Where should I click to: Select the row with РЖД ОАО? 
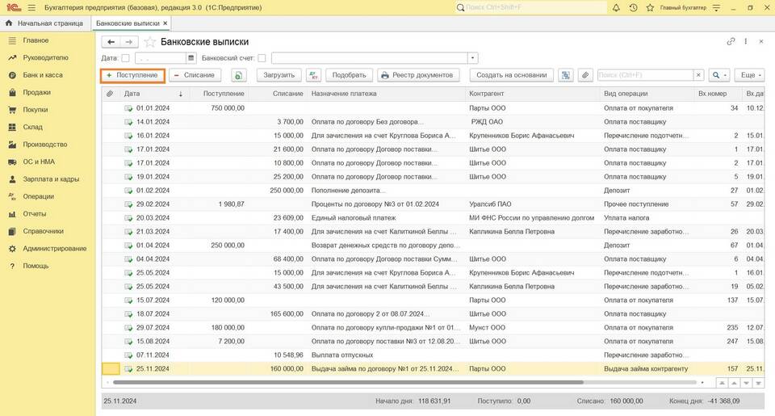[x=434, y=122]
